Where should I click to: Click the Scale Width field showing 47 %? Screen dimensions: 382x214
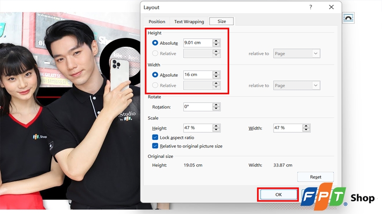pyautogui.click(x=288, y=128)
